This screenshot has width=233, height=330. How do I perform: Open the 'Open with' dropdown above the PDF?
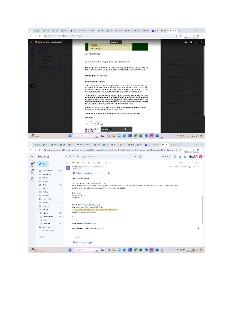tap(116, 42)
